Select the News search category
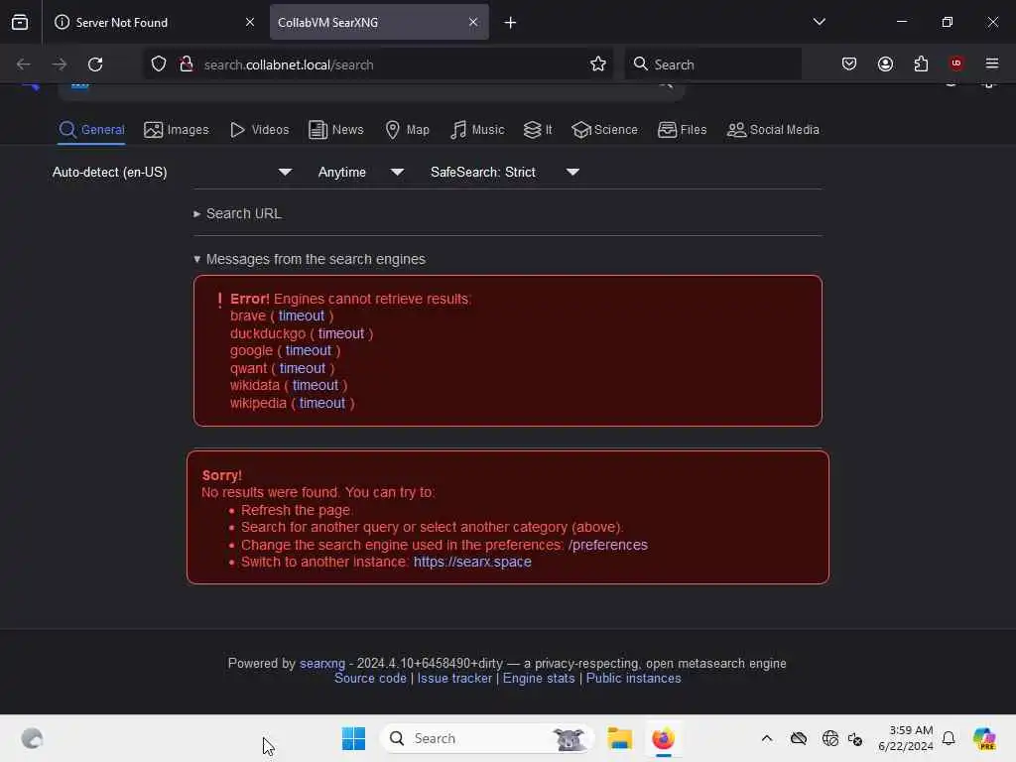 [336, 130]
